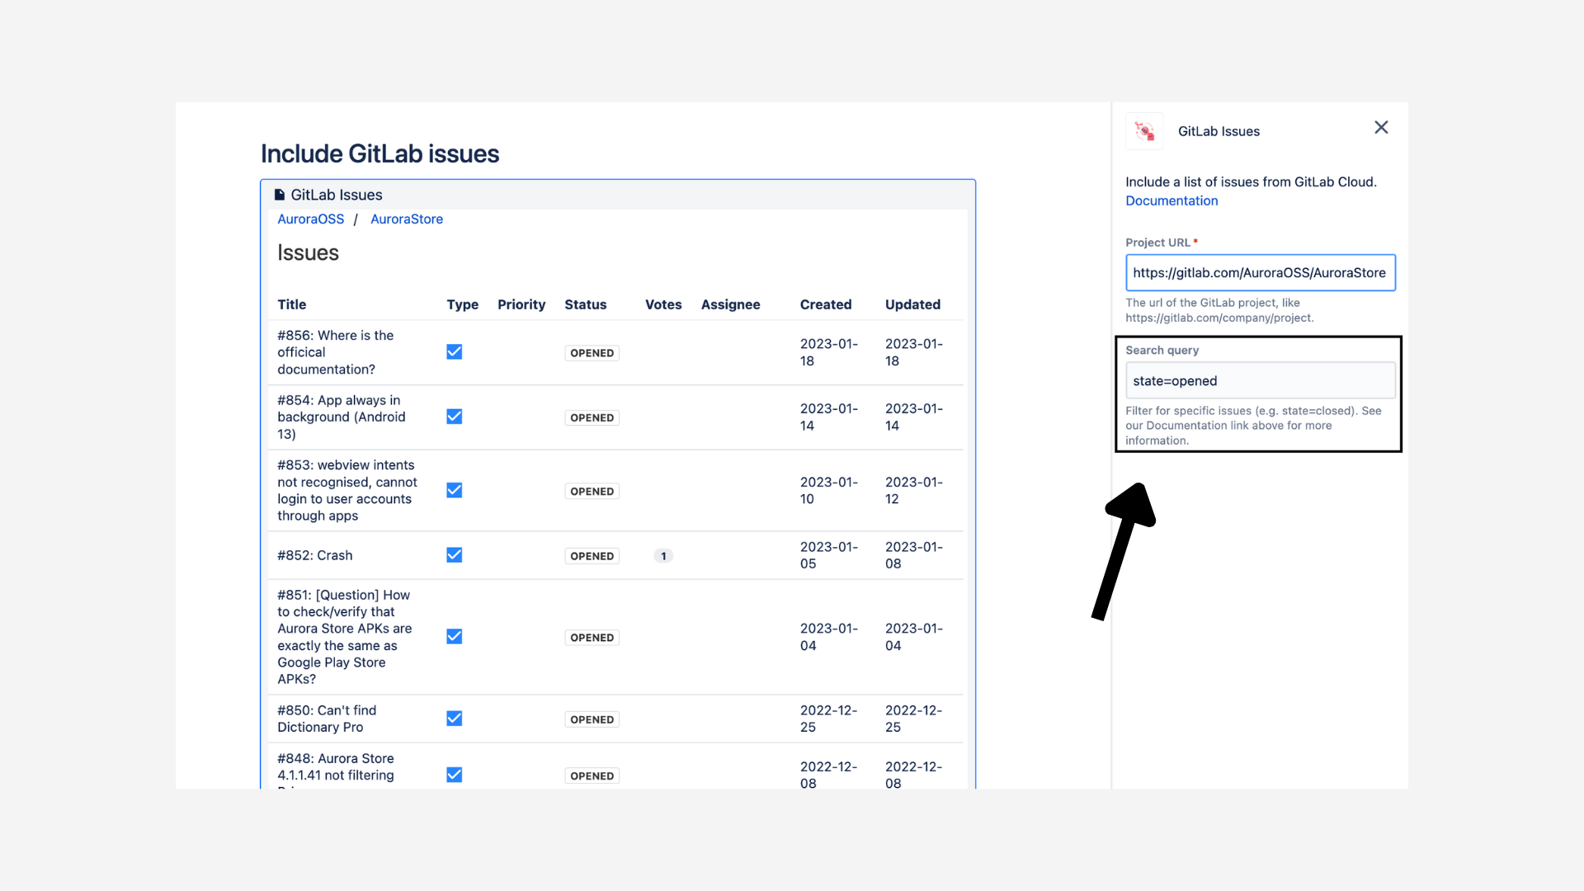
Task: Click the document icon beside GitLab Issues macro title
Action: tap(280, 194)
